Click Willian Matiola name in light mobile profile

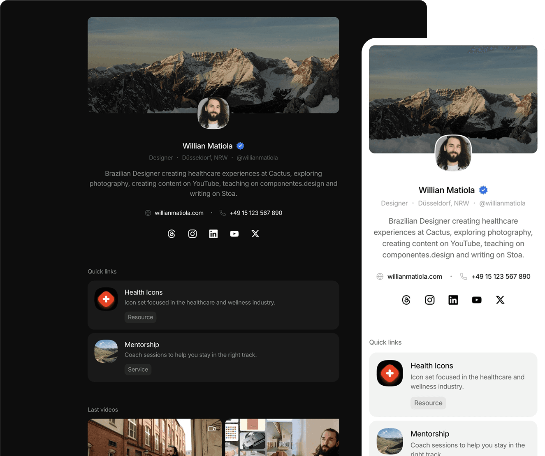[447, 190]
